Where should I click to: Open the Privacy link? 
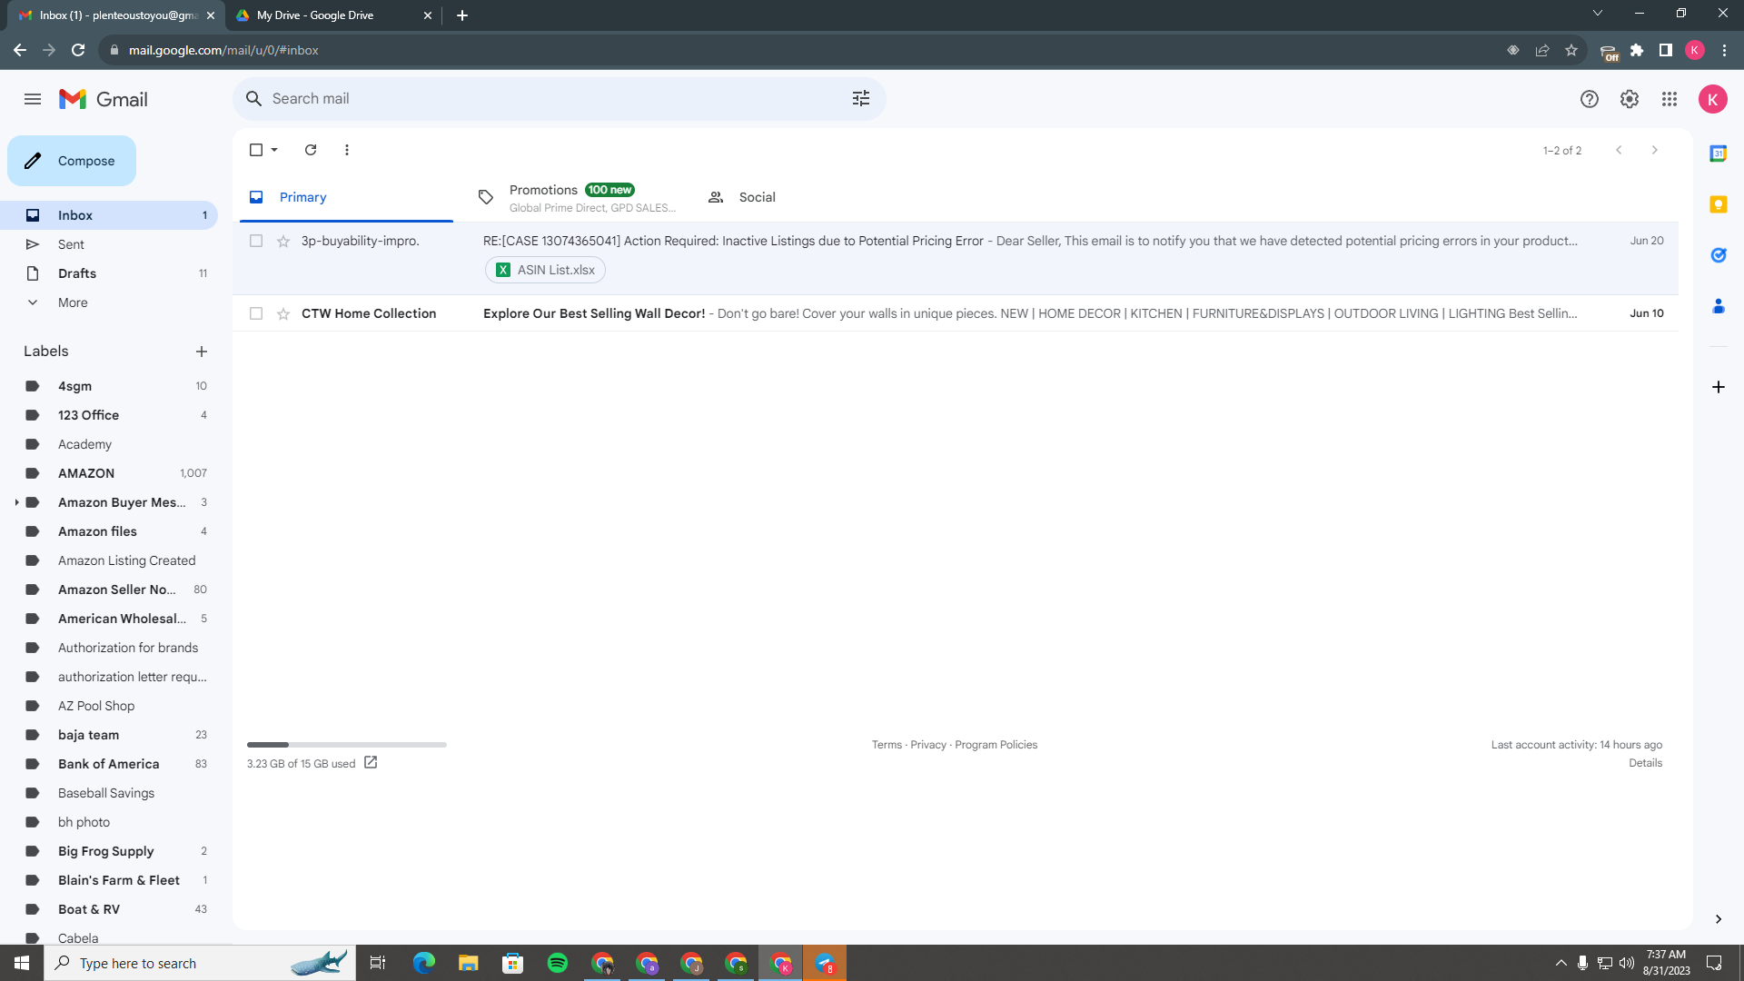928,745
